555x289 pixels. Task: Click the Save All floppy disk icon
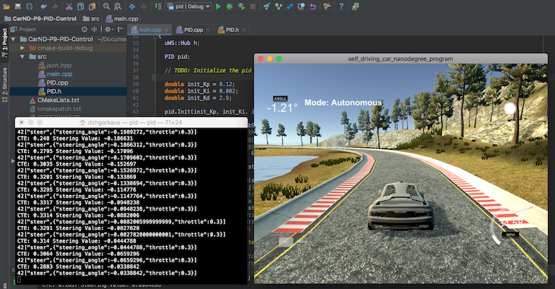[x=18, y=6]
